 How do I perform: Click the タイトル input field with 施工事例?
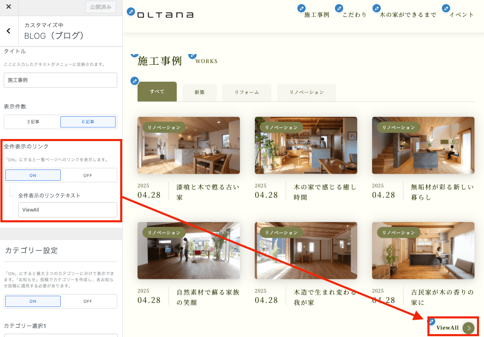[60, 80]
